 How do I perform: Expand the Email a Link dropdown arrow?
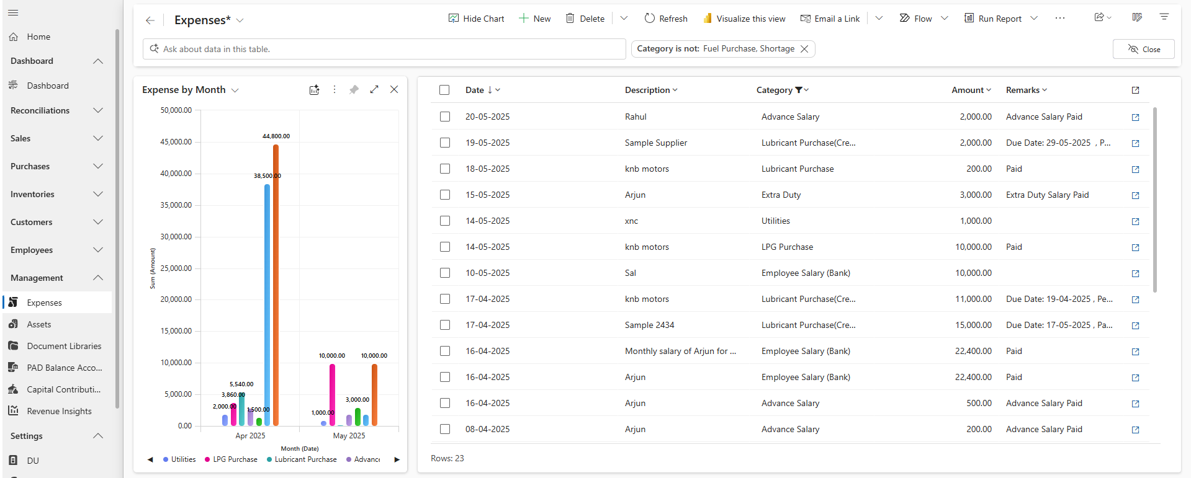click(x=879, y=19)
